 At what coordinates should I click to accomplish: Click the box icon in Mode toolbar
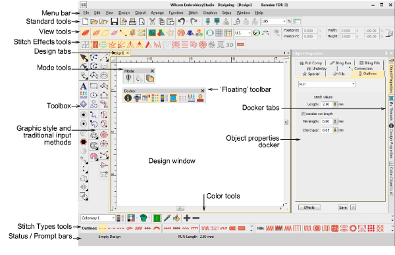(150, 78)
